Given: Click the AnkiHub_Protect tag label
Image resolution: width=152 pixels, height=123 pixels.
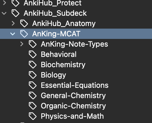Looking at the screenshot, I should pyautogui.click(x=52, y=3).
